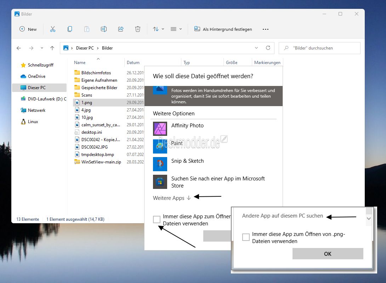The height and width of the screenshot is (283, 386).
Task: Click the Rename icon in toolbar
Action: pos(104,29)
